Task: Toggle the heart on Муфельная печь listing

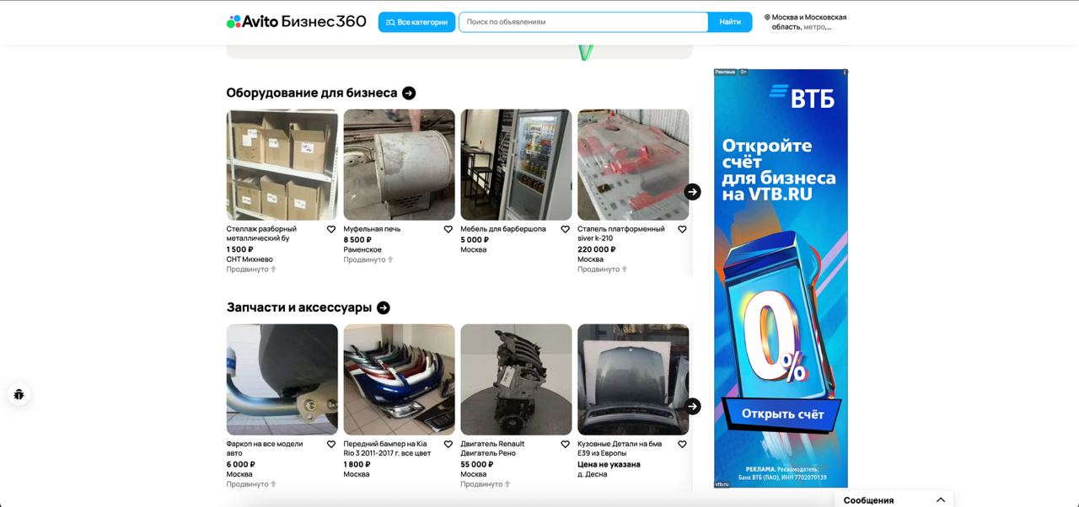Action: pyautogui.click(x=448, y=229)
